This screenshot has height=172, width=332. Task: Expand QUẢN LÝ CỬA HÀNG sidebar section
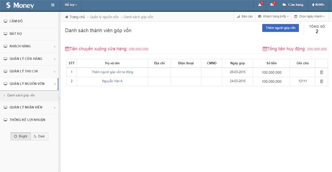(29, 59)
